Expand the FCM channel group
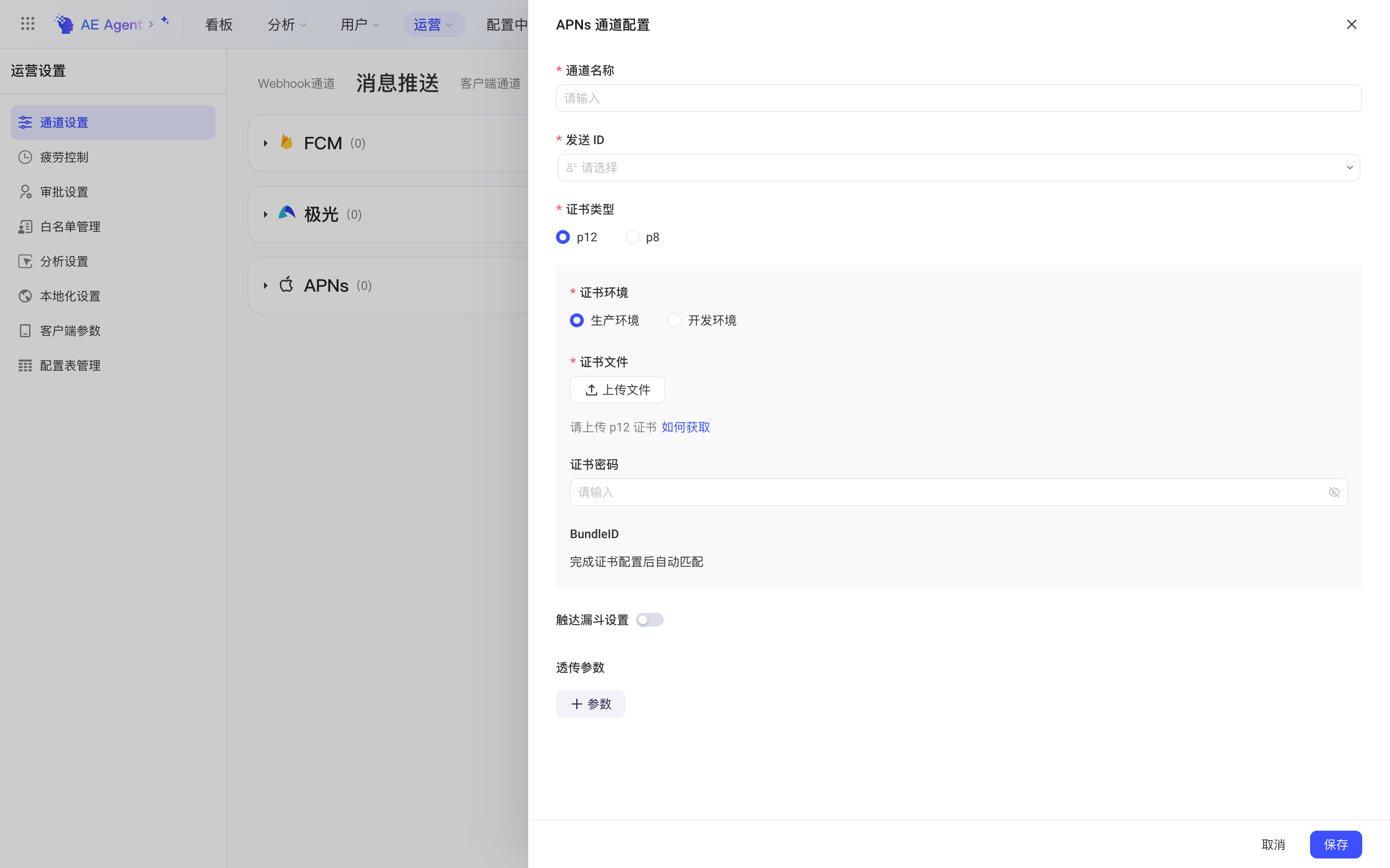1390x868 pixels. 265,143
